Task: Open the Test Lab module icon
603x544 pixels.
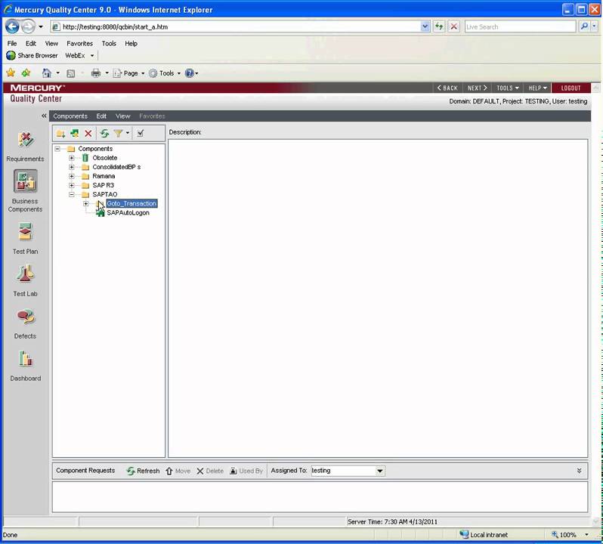Action: (x=26, y=274)
